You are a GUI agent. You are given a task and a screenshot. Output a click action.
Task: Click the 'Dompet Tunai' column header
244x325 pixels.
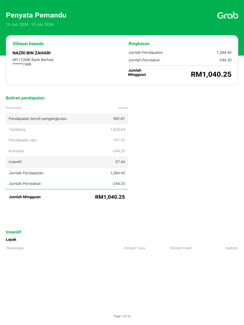tap(134, 248)
